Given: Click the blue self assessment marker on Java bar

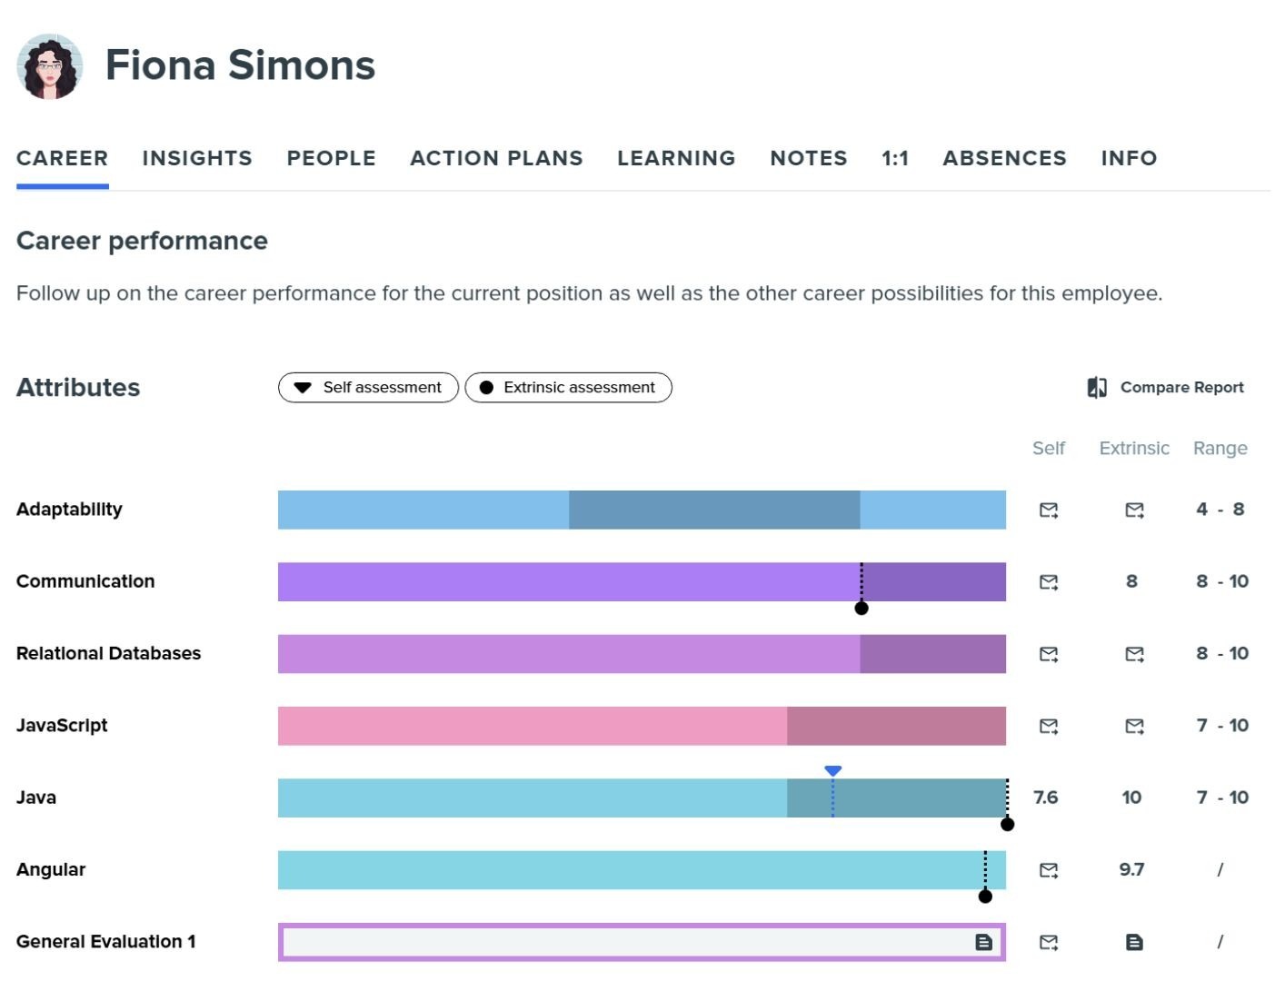Looking at the screenshot, I should tap(832, 768).
